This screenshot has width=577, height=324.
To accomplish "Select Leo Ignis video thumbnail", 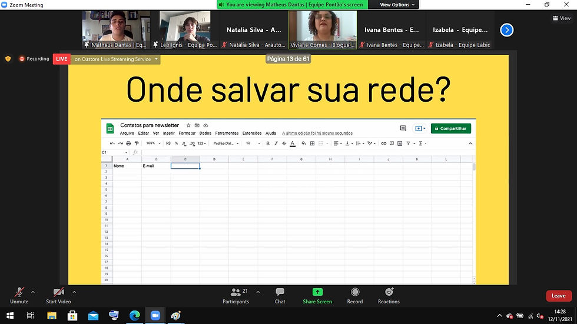I will coord(185,30).
